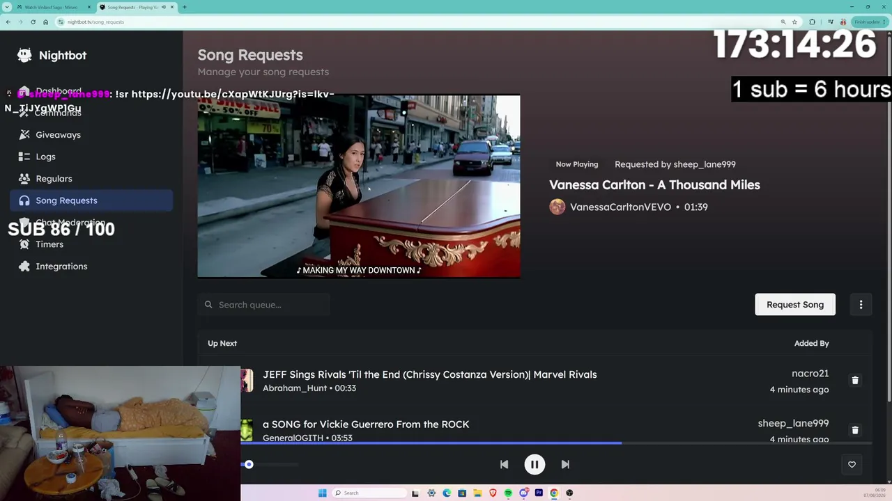Click the Finish update button

[869, 22]
